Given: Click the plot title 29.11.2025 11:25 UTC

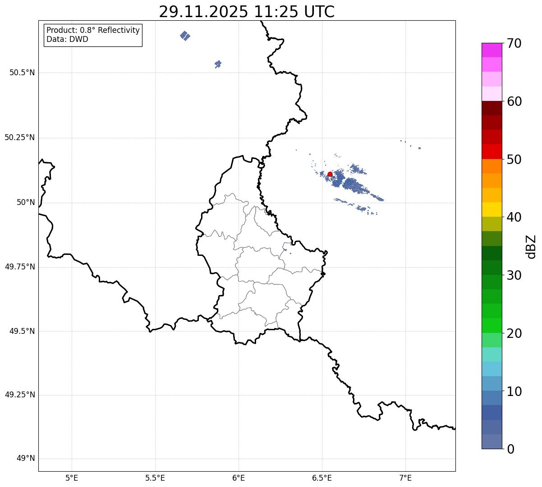Looking at the screenshot, I should 247,12.
